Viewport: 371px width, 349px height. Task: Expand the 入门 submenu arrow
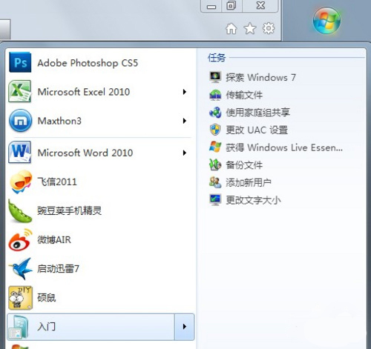click(185, 327)
